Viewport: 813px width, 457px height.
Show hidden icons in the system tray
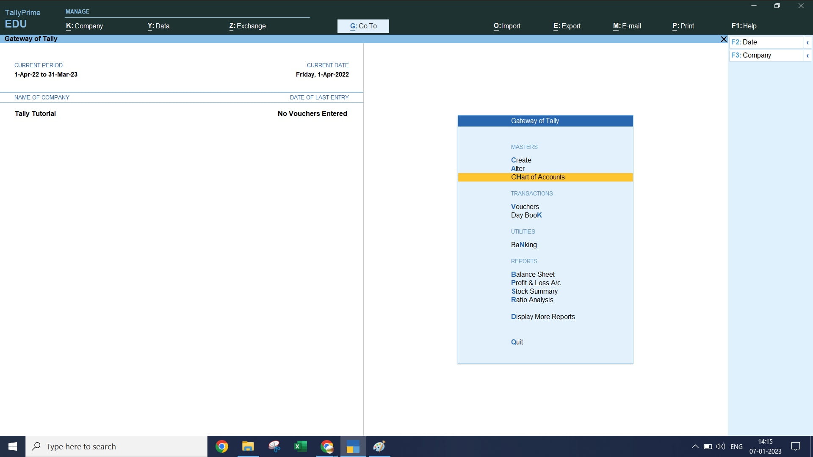click(694, 446)
